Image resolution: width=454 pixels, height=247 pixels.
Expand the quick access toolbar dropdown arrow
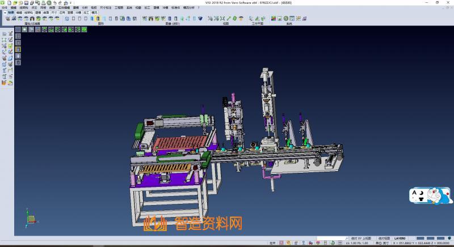click(70, 3)
